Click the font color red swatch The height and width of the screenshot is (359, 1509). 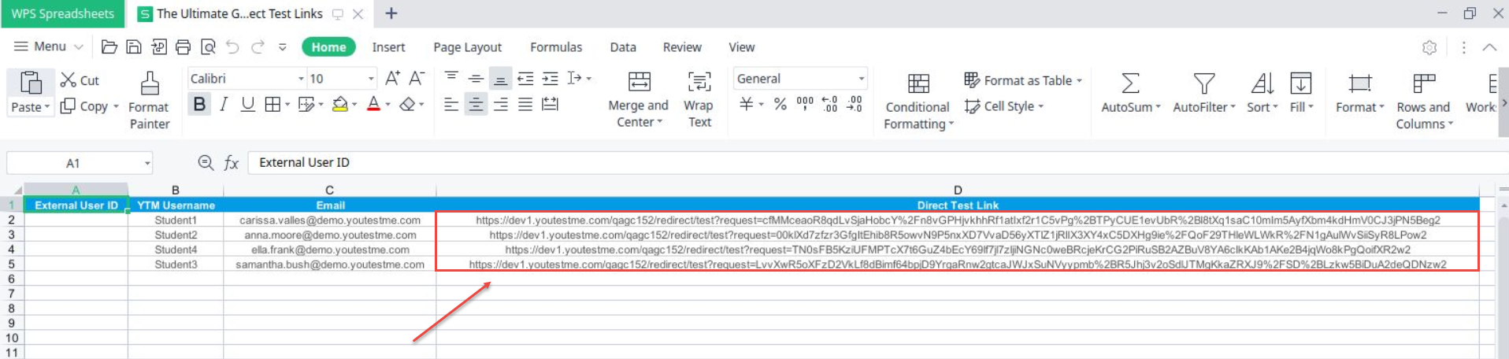[x=374, y=104]
